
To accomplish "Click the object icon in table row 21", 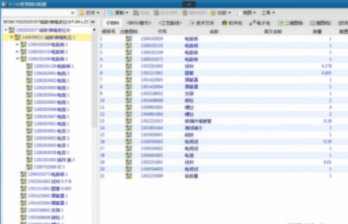I will [x=128, y=176].
